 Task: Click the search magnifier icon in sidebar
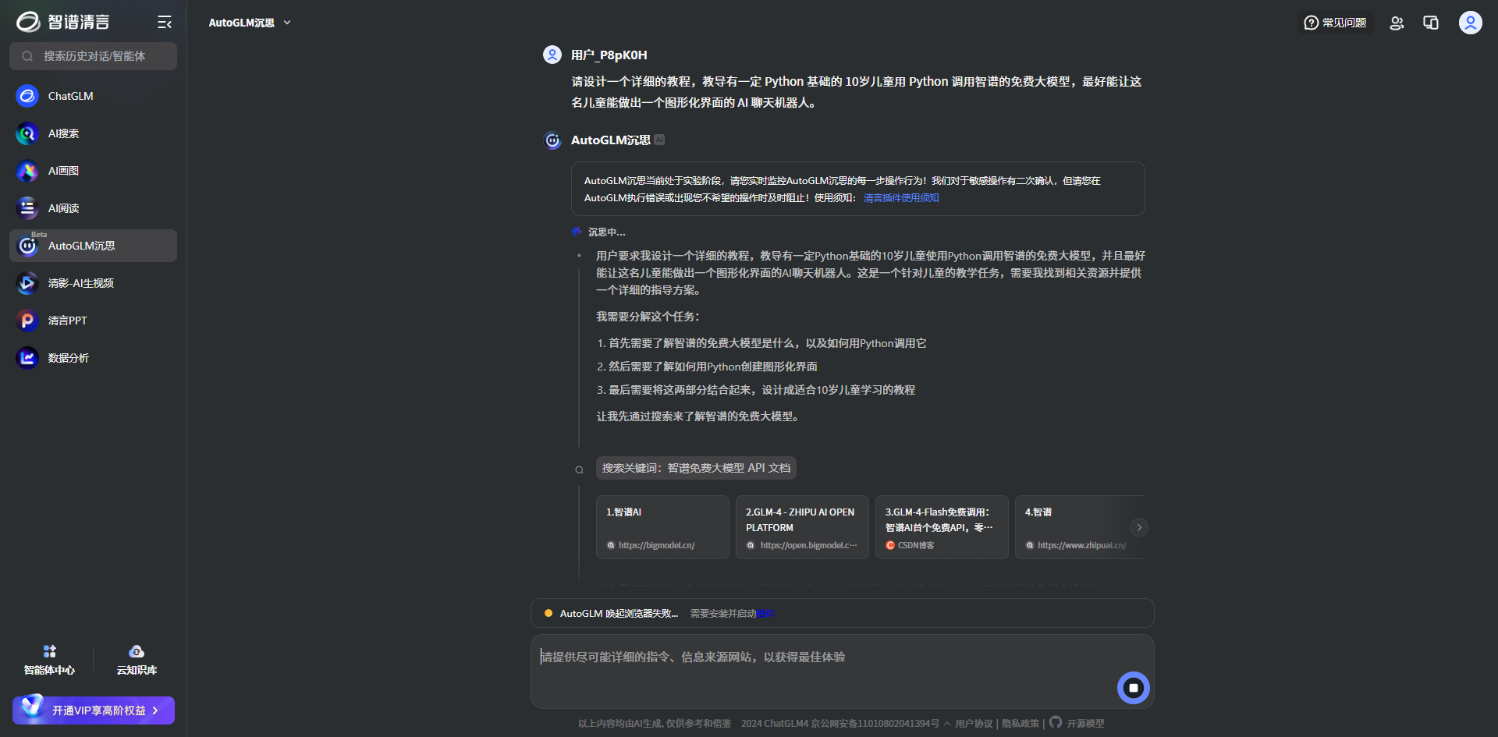27,56
